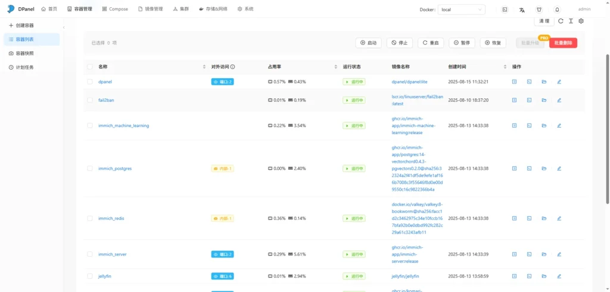Open console icon for dpanel container
The height and width of the screenshot is (292, 610).
tap(529, 82)
